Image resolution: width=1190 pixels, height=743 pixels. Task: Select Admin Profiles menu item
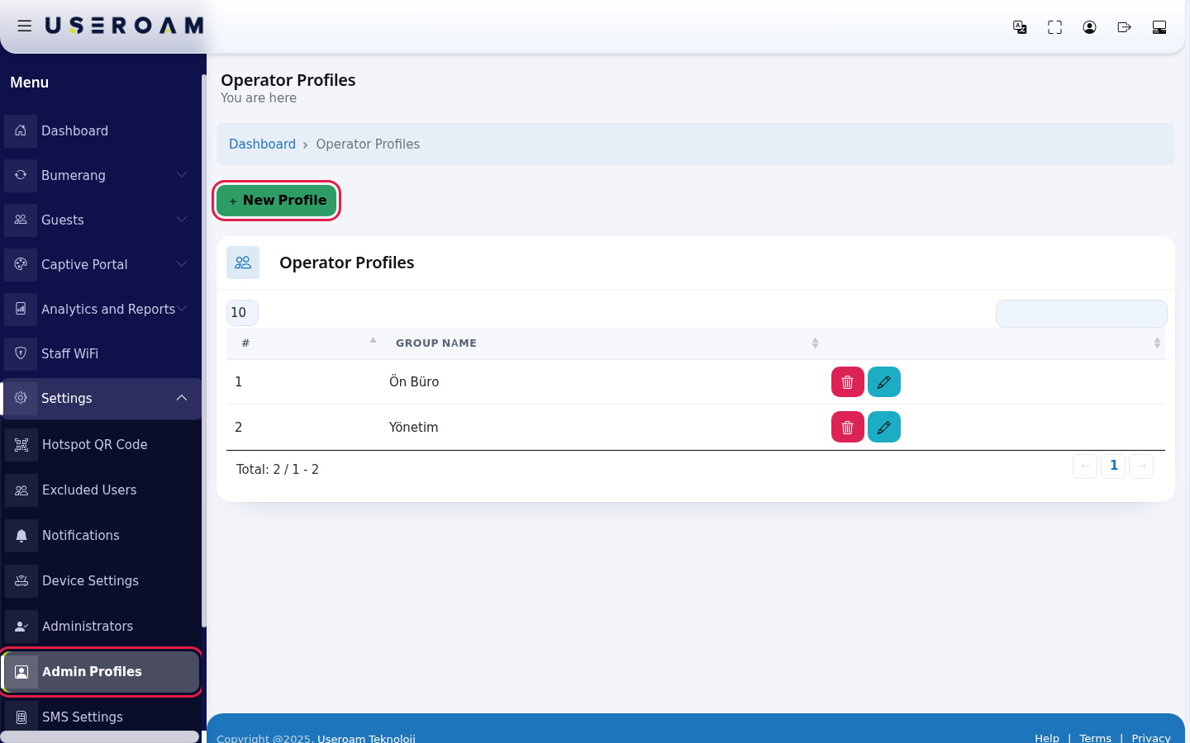(x=102, y=671)
